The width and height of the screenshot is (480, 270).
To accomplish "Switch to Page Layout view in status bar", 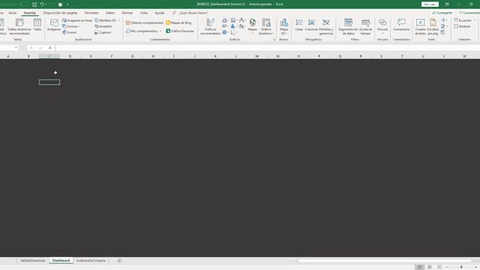I will 430,267.
